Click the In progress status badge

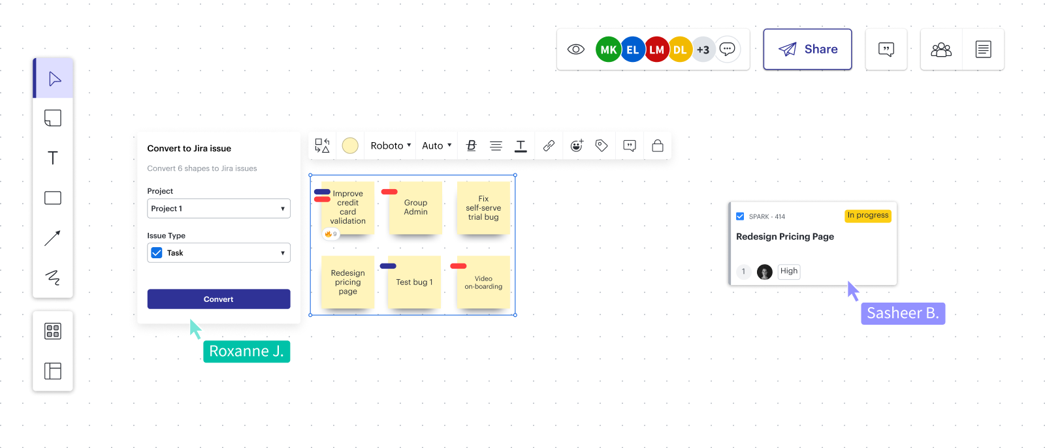868,216
